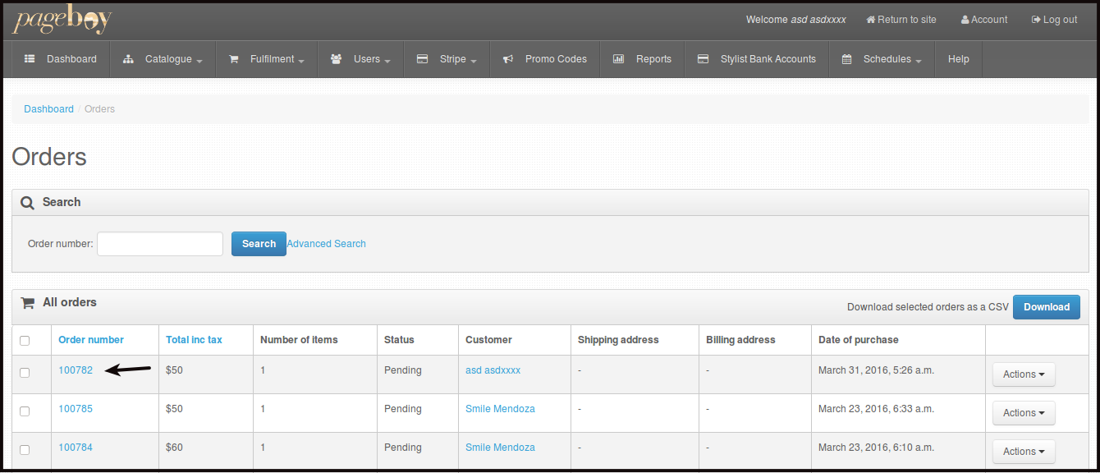This screenshot has height=473, width=1100.
Task: Click 'March 23, 2016, 6:10 a.m.' date cell
Action: coord(876,448)
